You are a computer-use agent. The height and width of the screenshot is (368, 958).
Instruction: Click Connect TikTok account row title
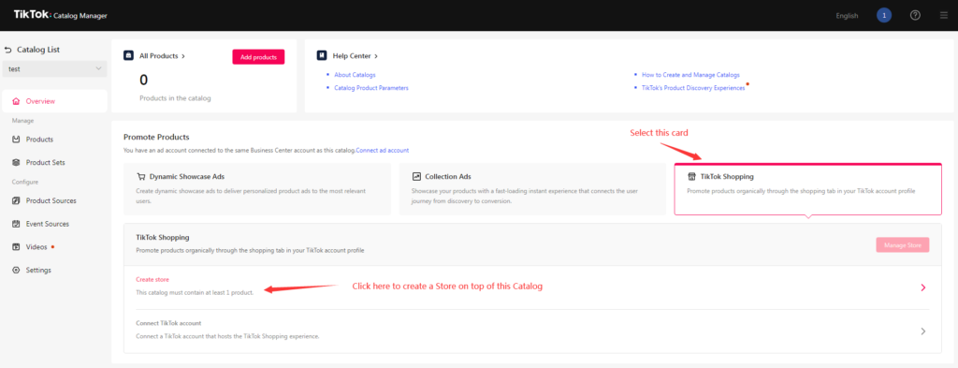[x=168, y=323]
